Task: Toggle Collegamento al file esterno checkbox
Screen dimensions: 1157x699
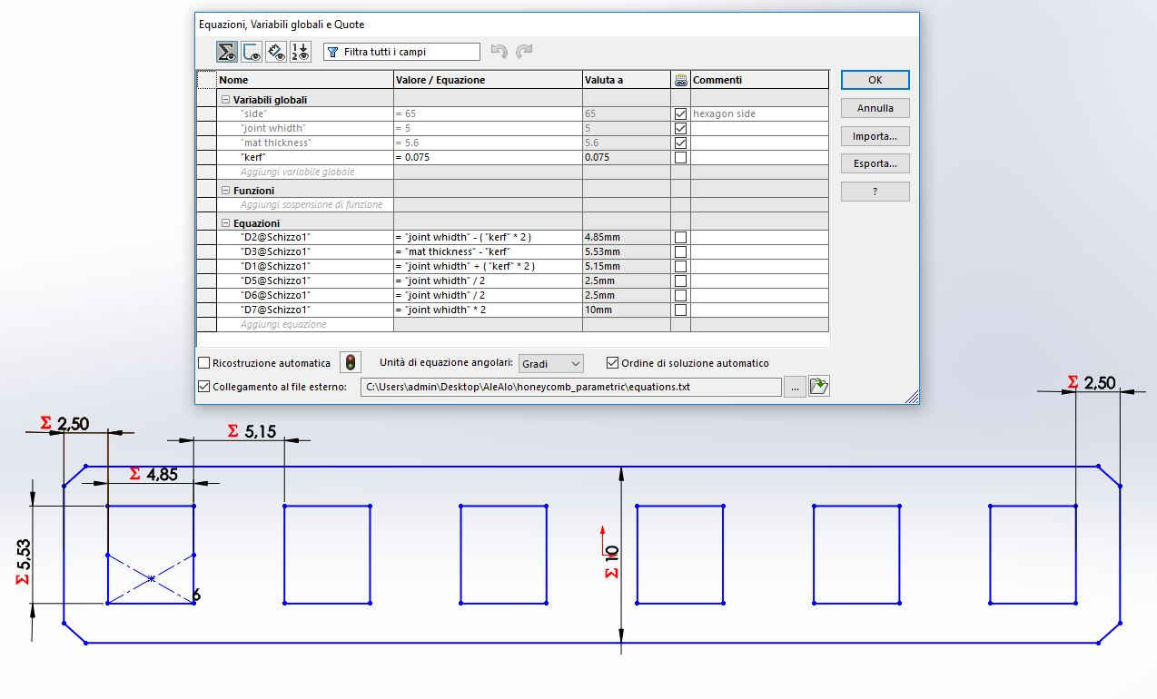Action: coord(203,387)
